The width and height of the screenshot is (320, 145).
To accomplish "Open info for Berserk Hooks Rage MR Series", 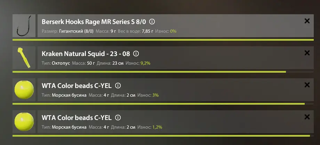I will click(152, 22).
